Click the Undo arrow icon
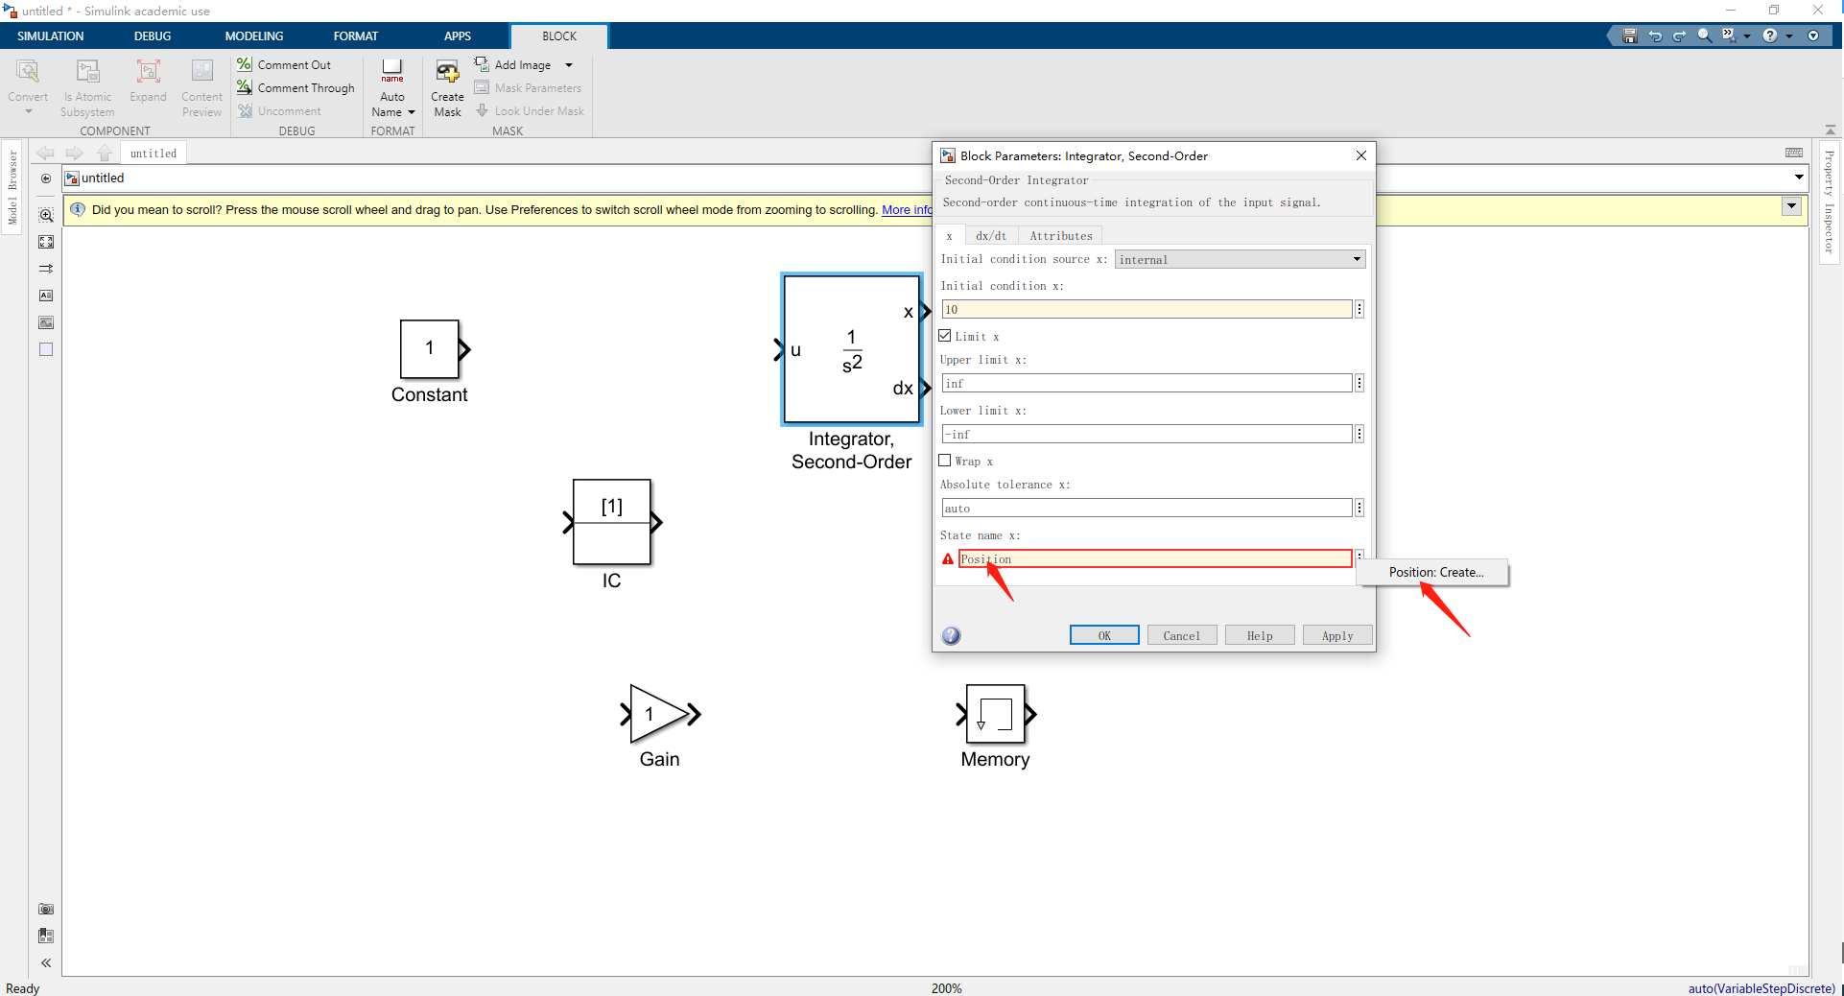This screenshot has width=1844, height=996. [1655, 36]
